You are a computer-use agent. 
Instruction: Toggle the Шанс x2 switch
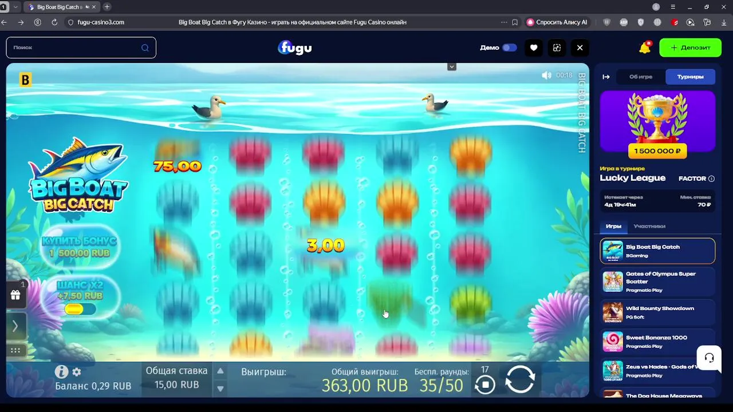click(x=80, y=309)
